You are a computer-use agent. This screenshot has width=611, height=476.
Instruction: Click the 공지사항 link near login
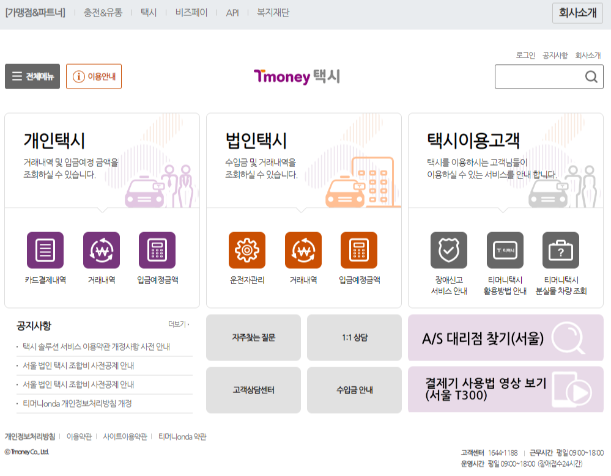(x=555, y=55)
